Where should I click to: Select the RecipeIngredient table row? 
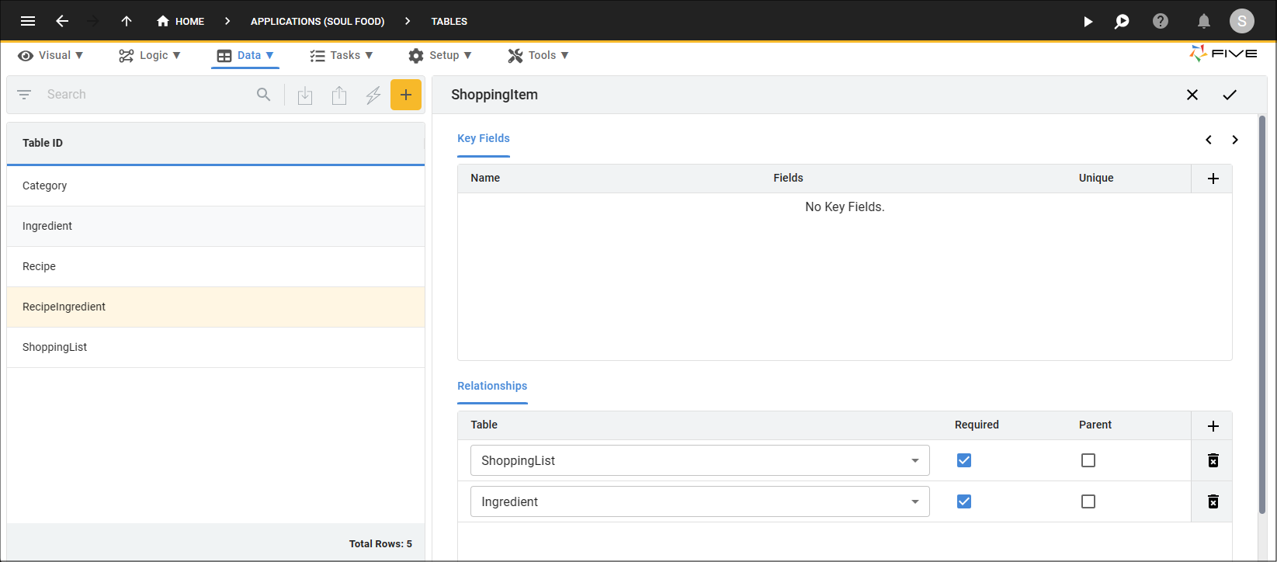(x=216, y=307)
